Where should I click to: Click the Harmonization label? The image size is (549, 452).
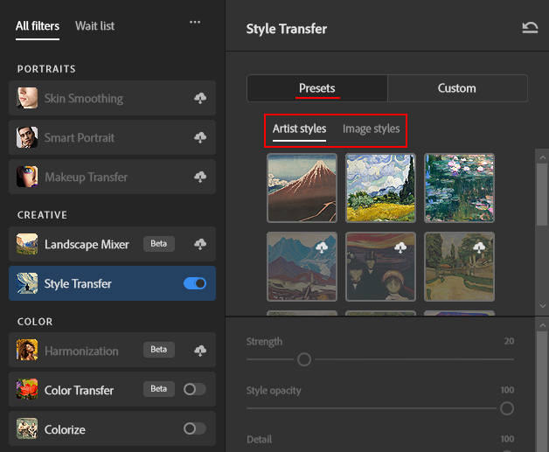pyautogui.click(x=81, y=351)
